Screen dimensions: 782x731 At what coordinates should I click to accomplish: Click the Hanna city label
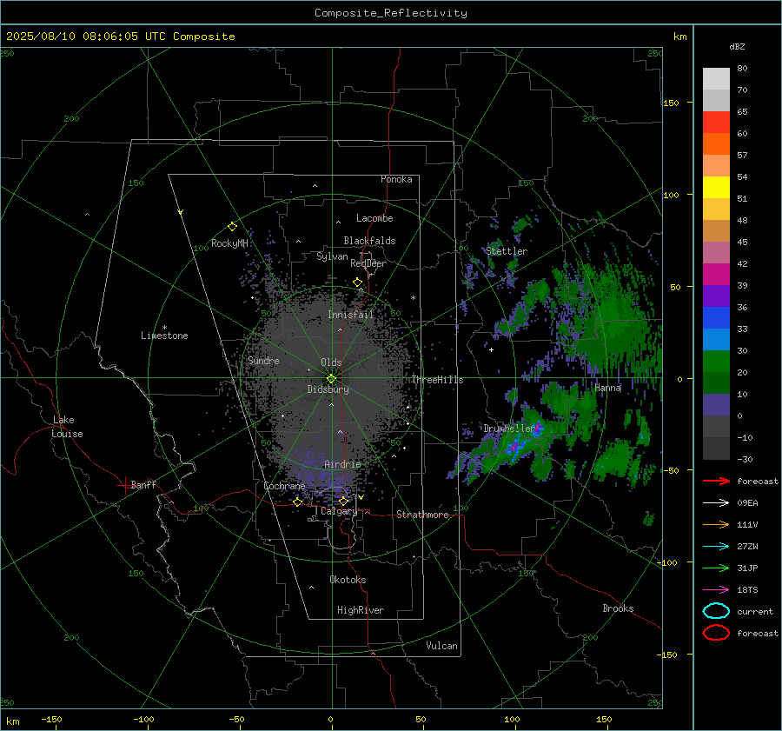607,388
